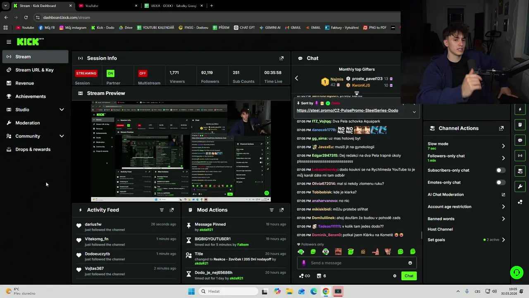The width and height of the screenshot is (529, 298).
Task: Click the Stream Preview thumbnail
Action: [x=181, y=151]
